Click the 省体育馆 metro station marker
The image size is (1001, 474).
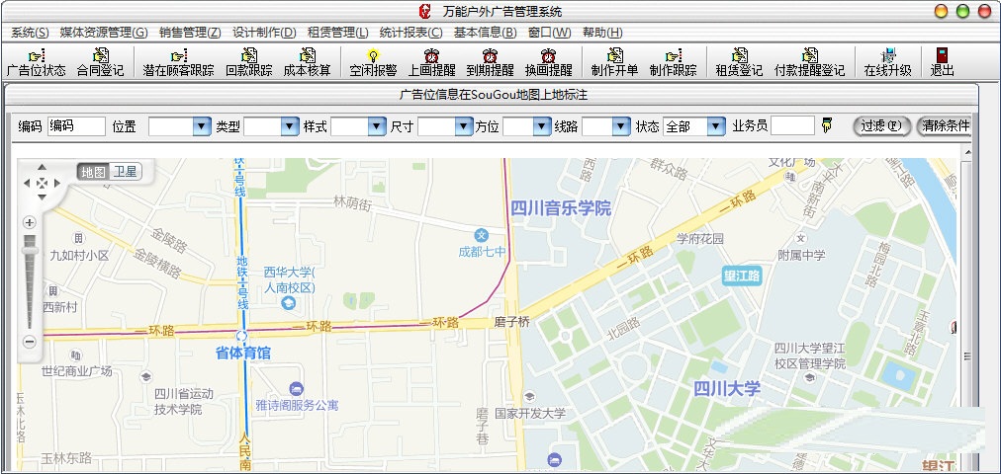tap(241, 335)
